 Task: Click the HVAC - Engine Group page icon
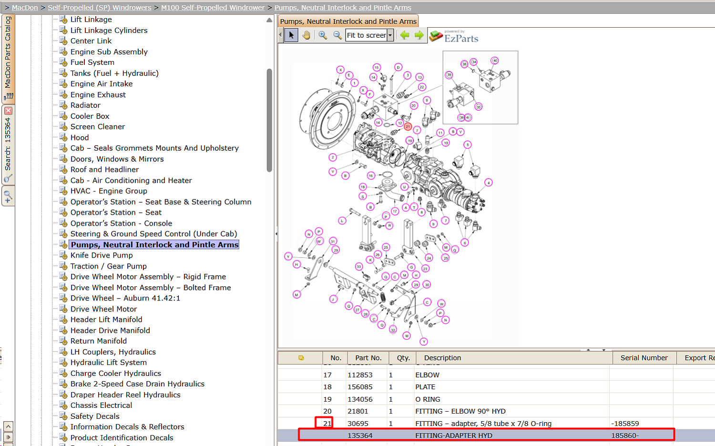(x=63, y=191)
